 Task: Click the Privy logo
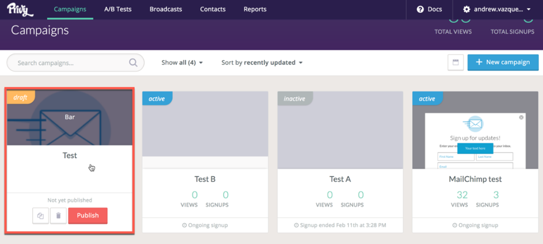[x=21, y=9]
